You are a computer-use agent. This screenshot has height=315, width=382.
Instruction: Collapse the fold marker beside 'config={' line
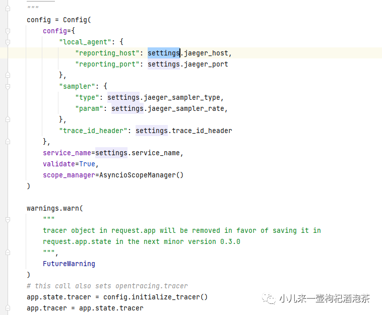[8, 31]
